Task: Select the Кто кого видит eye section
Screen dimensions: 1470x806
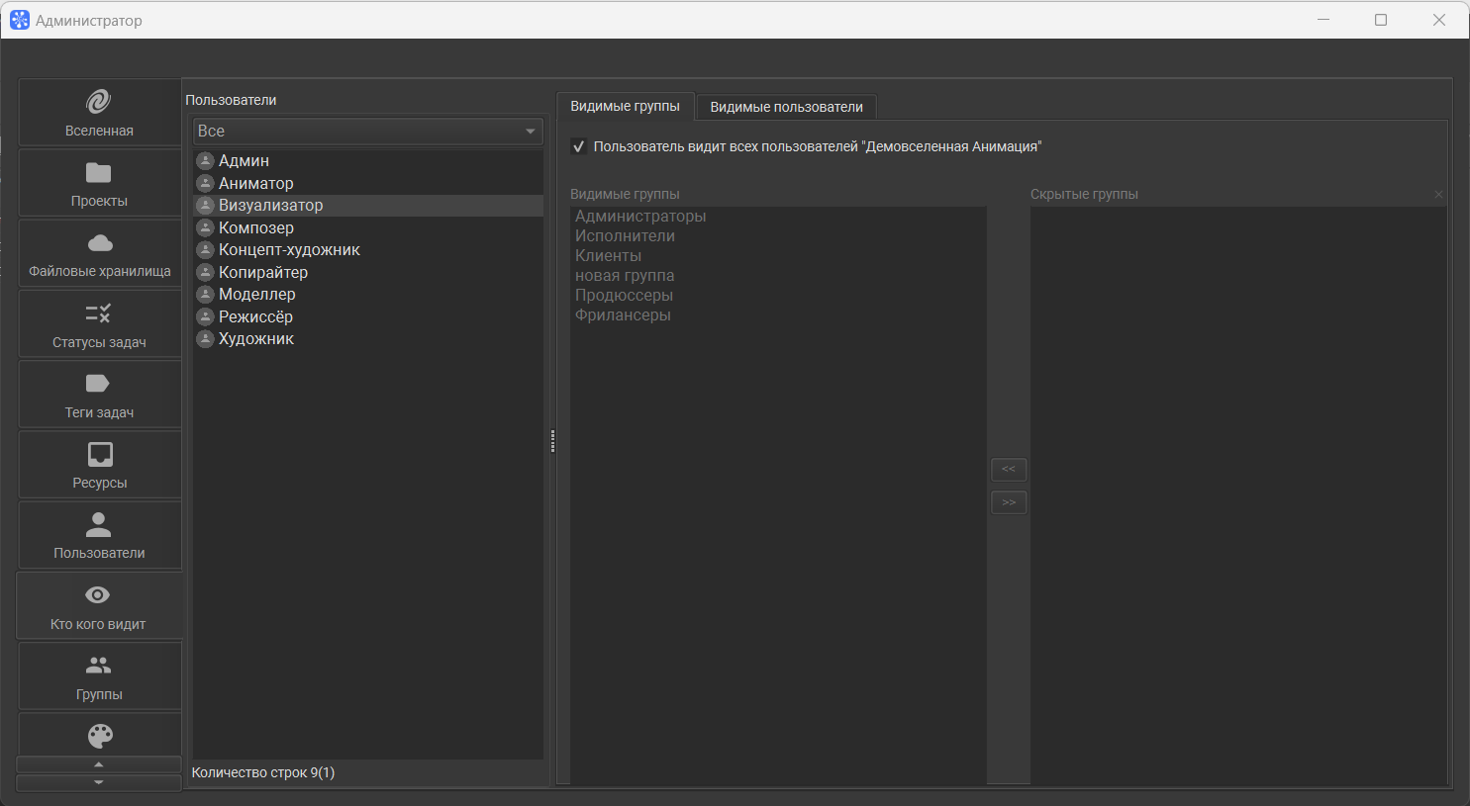Action: pyautogui.click(x=99, y=605)
